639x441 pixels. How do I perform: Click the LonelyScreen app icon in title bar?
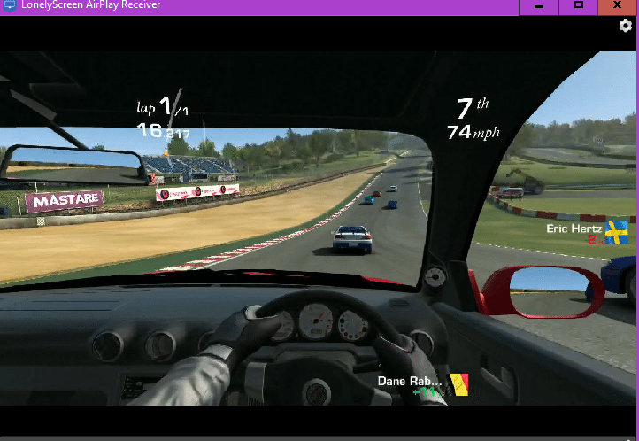10,5
